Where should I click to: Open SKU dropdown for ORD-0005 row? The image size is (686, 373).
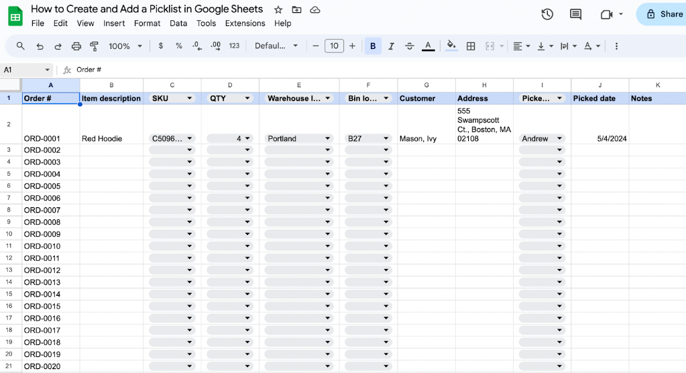[189, 186]
